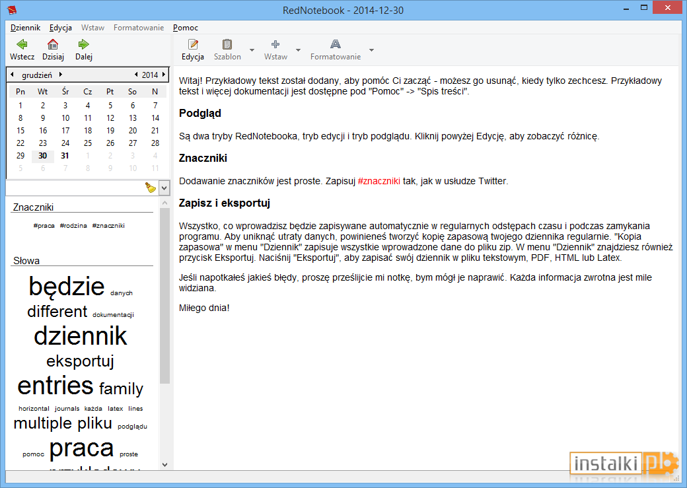Click the word 'pomoc' in cloud
Screen dimensions: 687x488
(33, 454)
